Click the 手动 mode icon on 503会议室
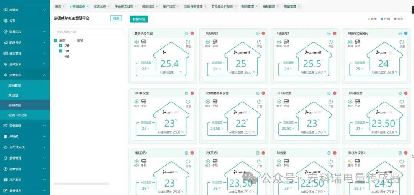The width and height of the screenshot is (414, 195). coord(144,102)
